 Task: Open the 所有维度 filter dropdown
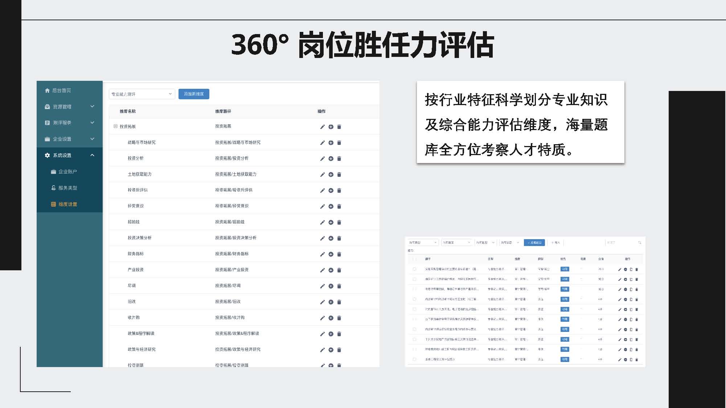(x=457, y=242)
